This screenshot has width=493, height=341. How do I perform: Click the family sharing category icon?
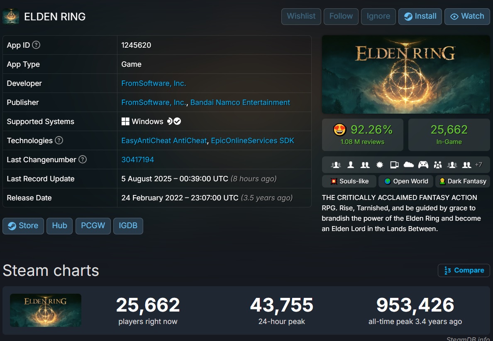click(438, 165)
